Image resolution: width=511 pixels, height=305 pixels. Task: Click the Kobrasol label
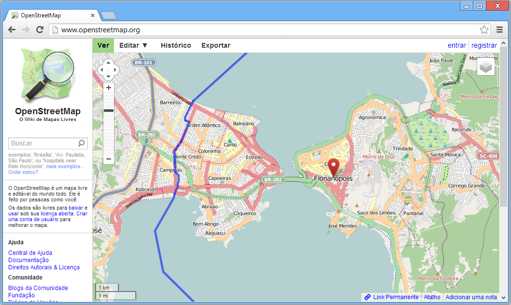[x=146, y=189]
